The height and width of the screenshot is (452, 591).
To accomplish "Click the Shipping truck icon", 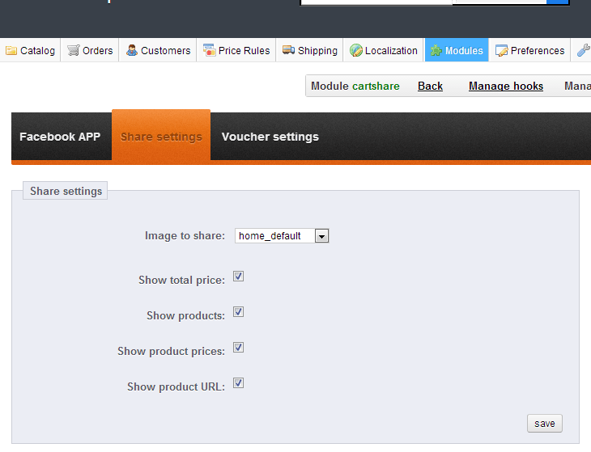I will coord(288,50).
